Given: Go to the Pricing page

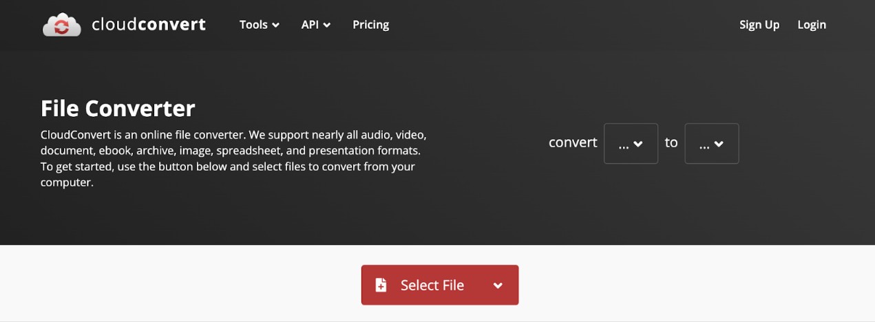Looking at the screenshot, I should 370,25.
